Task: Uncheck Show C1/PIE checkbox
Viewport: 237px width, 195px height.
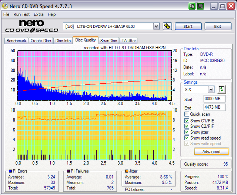Action: 187,121
